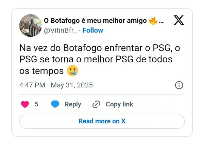
Task: Click the Reply label
Action: click(x=73, y=104)
